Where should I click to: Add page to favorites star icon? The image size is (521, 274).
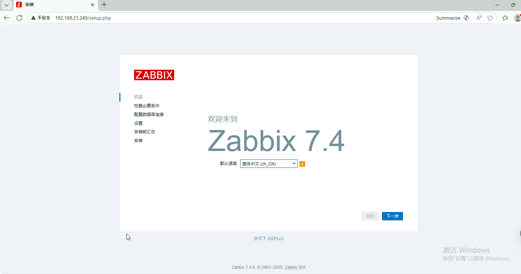point(490,18)
